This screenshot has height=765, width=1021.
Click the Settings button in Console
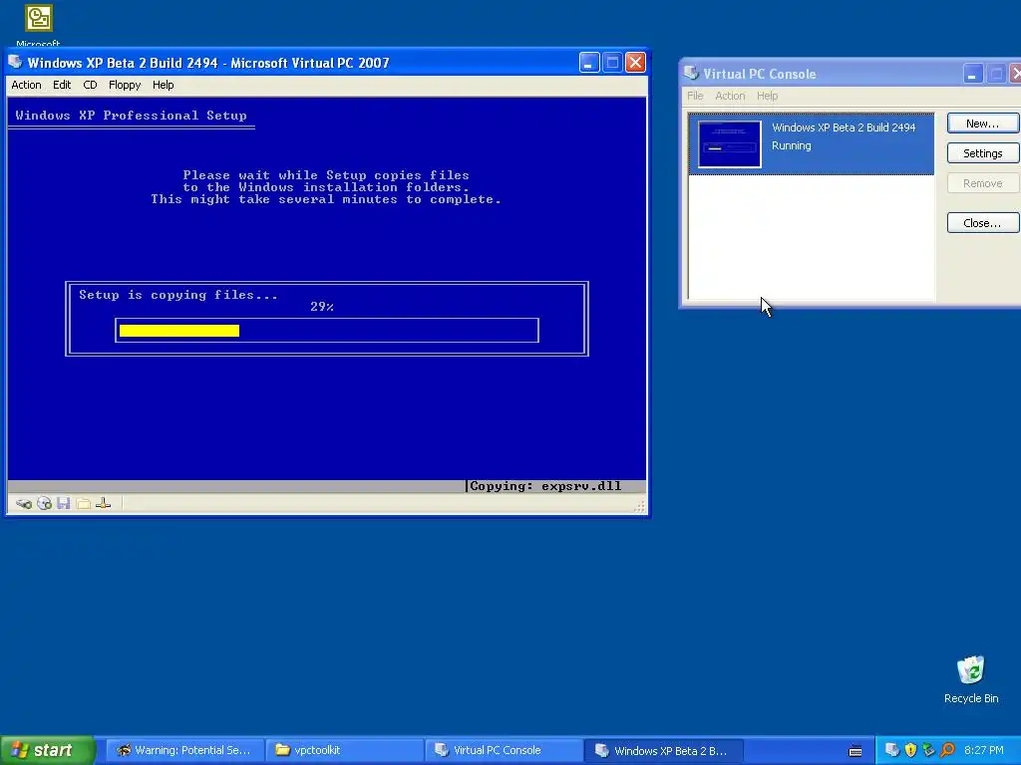point(982,152)
